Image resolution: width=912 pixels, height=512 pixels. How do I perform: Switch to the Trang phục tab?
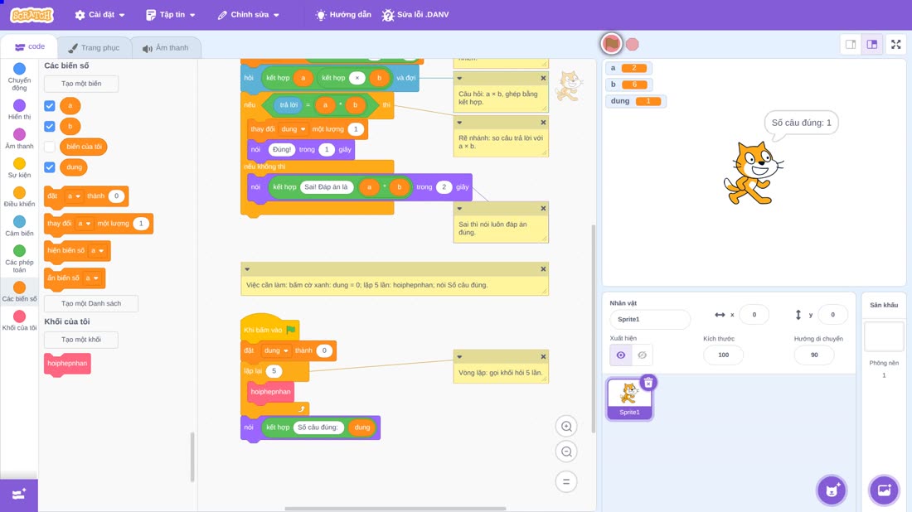(x=94, y=48)
